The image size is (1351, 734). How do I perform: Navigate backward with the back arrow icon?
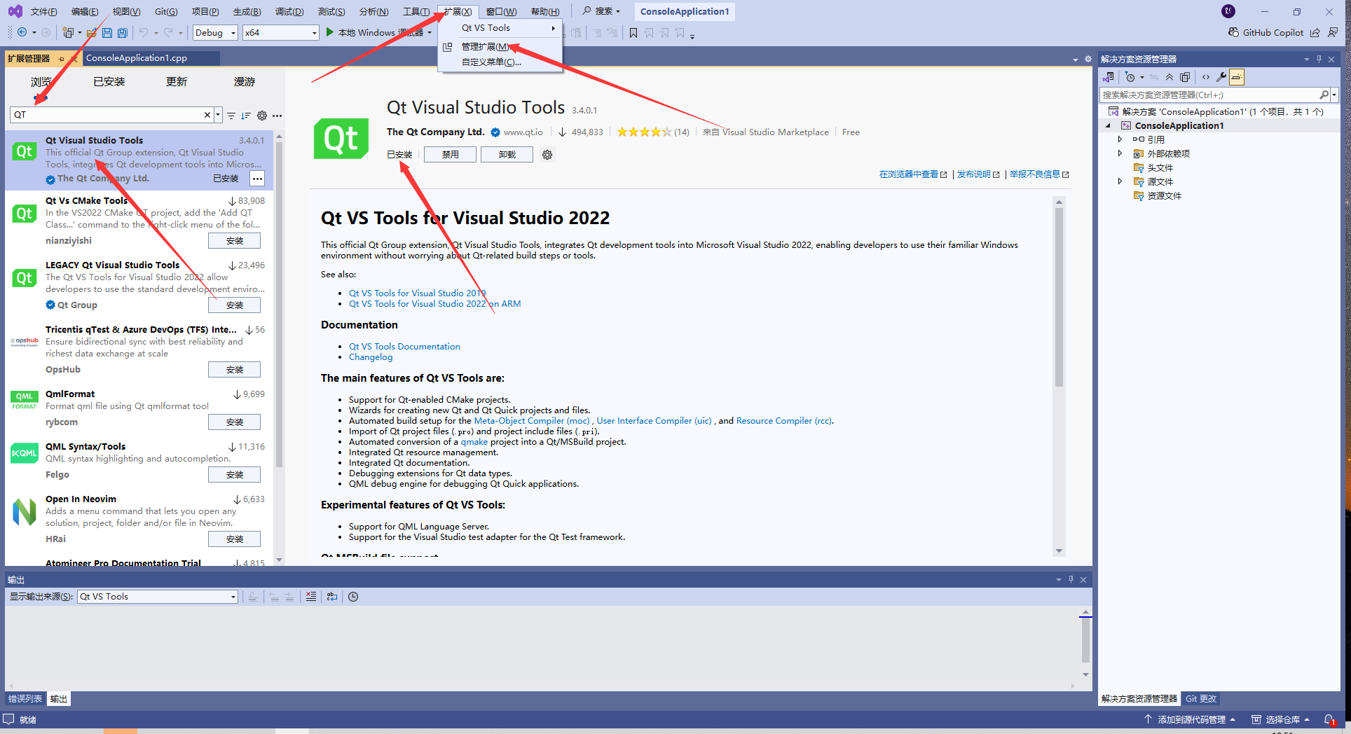tap(22, 32)
